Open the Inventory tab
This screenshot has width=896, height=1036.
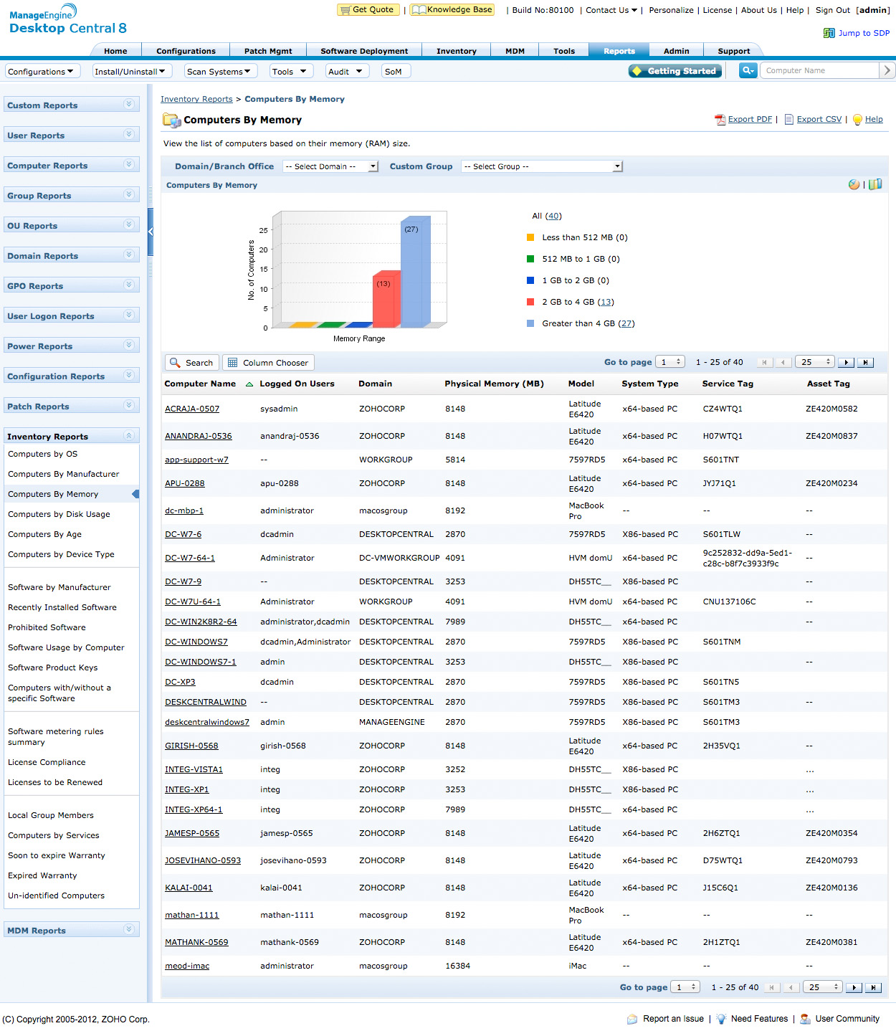457,51
